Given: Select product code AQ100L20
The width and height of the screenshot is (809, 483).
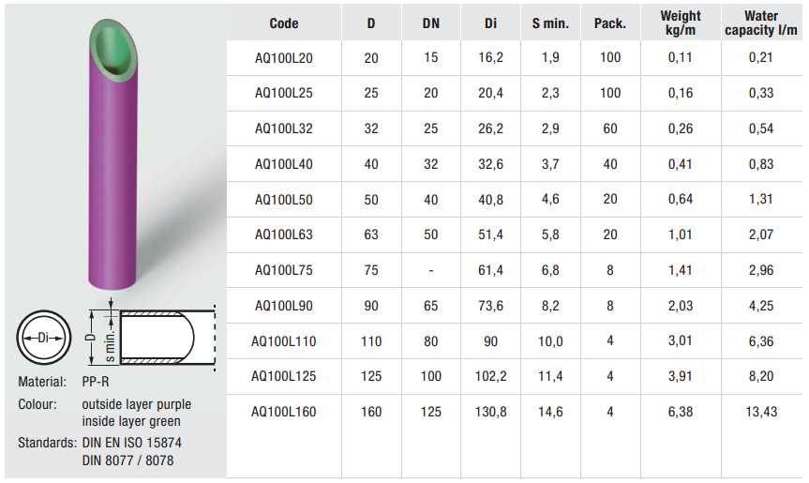Looking at the screenshot, I should tap(283, 58).
